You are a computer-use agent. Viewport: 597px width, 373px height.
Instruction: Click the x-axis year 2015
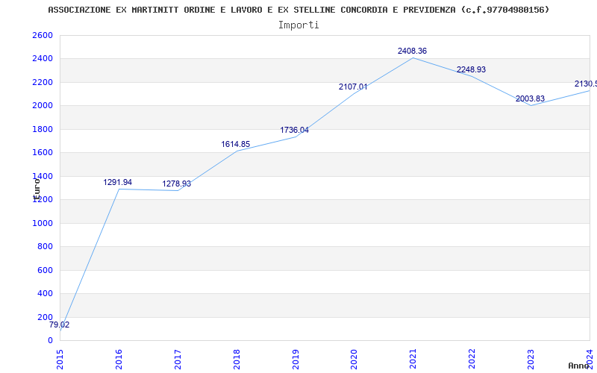coord(60,360)
